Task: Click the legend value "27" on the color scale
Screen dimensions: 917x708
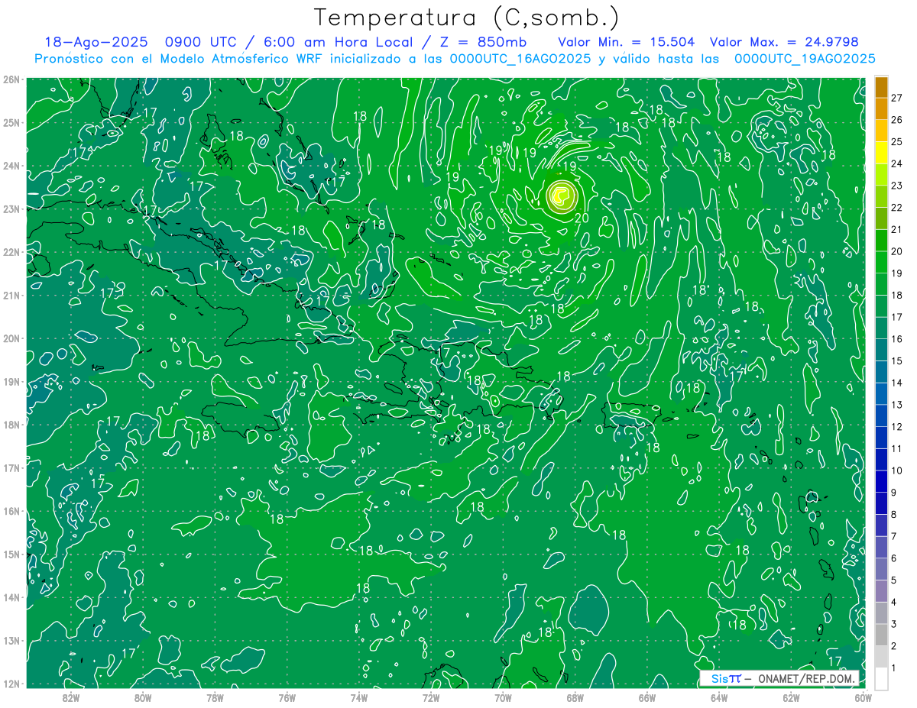Action: point(897,97)
